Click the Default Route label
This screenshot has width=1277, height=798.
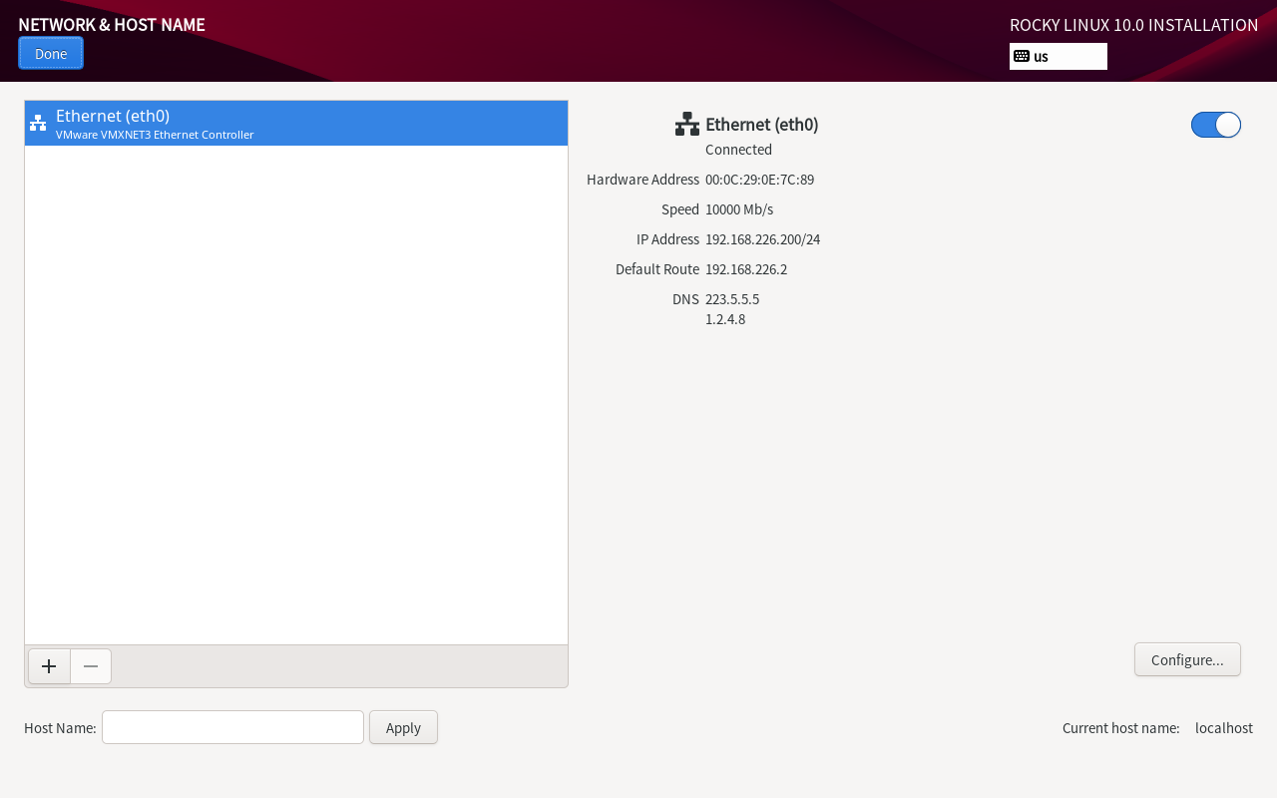[657, 269]
